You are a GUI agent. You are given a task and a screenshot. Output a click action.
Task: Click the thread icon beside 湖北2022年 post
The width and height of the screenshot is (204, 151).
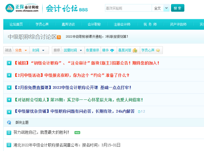9,145
